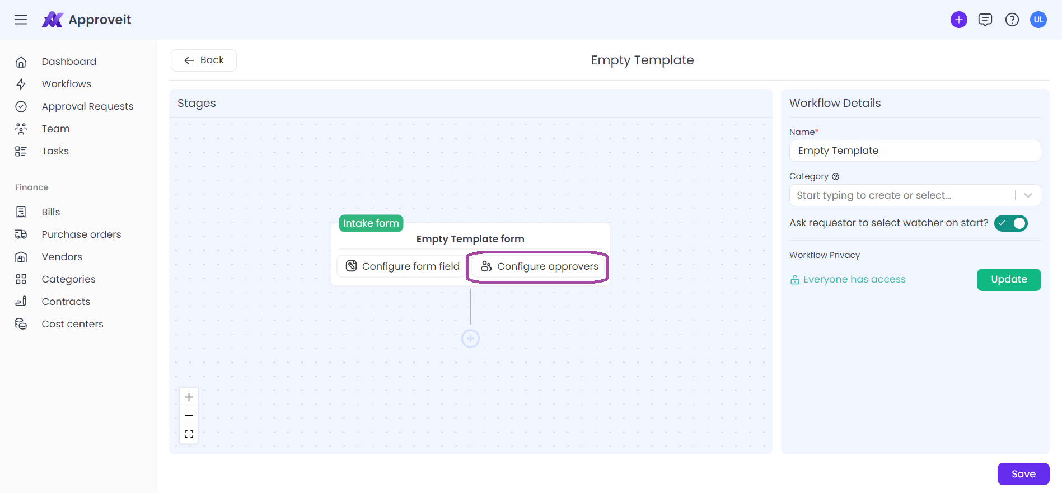Open Tasks in sidebar
The image size is (1062, 493).
(x=55, y=151)
